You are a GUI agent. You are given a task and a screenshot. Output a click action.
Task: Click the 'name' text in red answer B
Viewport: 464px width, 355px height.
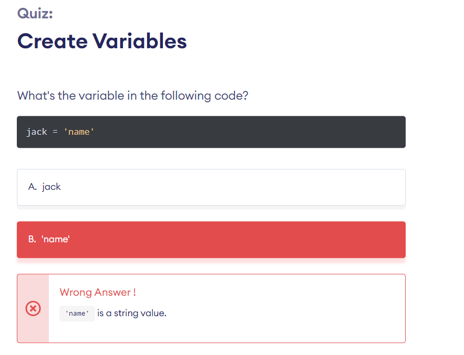(x=56, y=239)
